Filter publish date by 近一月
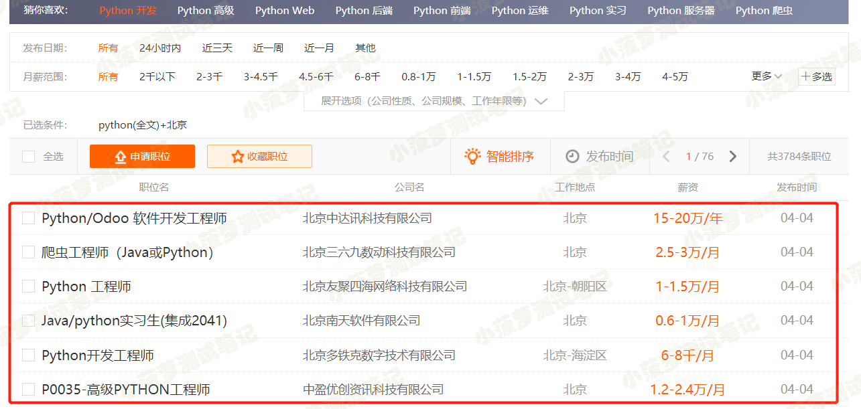861x409 pixels. [319, 48]
